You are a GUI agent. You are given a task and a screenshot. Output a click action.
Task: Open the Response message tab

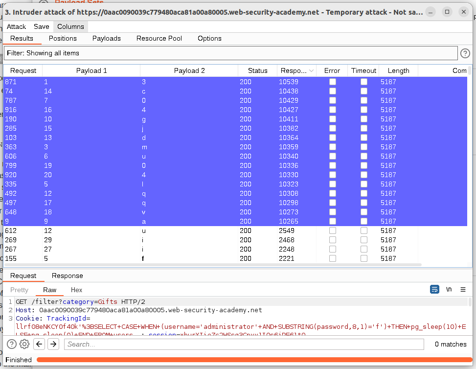coord(67,276)
